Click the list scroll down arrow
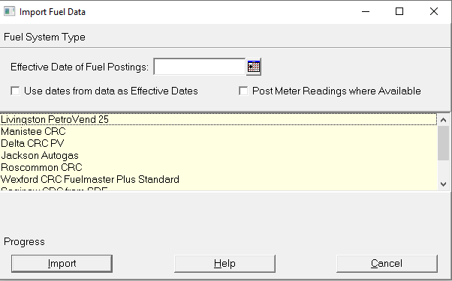This screenshot has height=281, width=452. click(443, 184)
